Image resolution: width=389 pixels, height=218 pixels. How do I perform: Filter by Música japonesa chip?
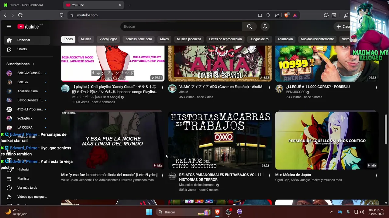coord(189,39)
